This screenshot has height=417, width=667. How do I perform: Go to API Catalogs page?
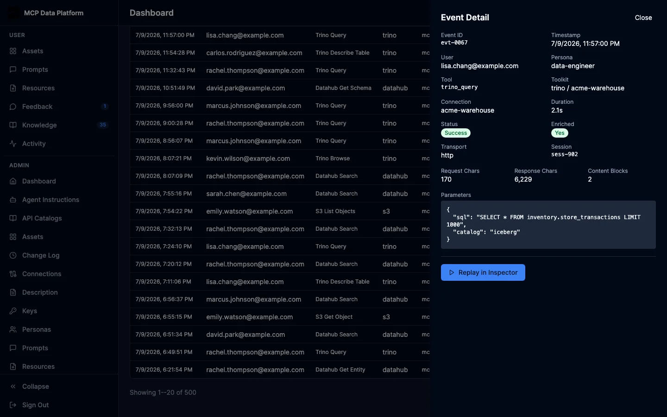point(59,218)
